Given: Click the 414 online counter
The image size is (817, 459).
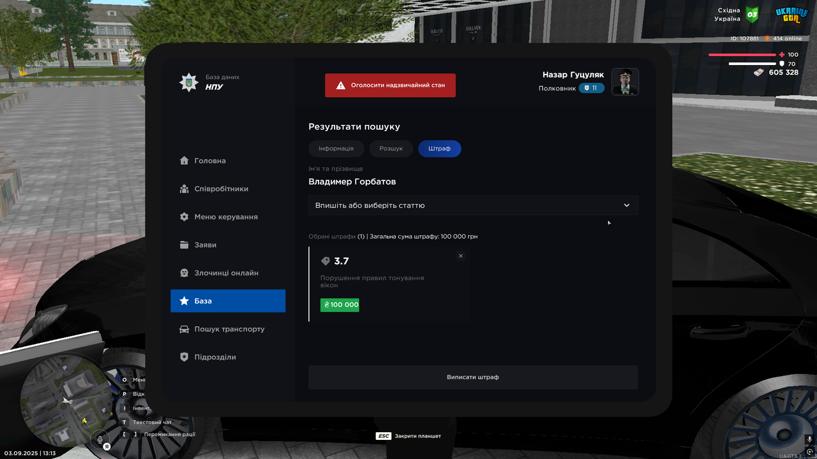Looking at the screenshot, I should coord(783,38).
